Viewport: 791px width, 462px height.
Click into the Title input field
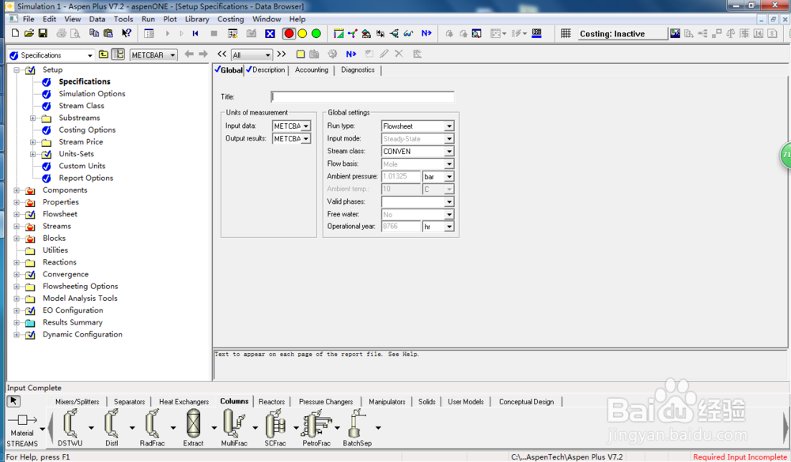click(362, 96)
